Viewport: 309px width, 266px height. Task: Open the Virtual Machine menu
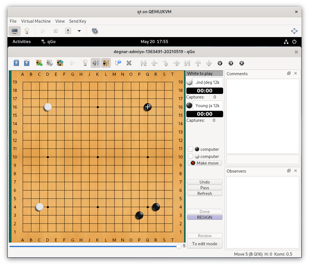tap(36, 21)
